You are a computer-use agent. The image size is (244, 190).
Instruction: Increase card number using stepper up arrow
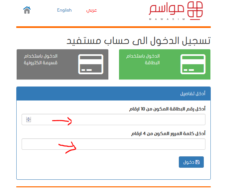(29, 118)
